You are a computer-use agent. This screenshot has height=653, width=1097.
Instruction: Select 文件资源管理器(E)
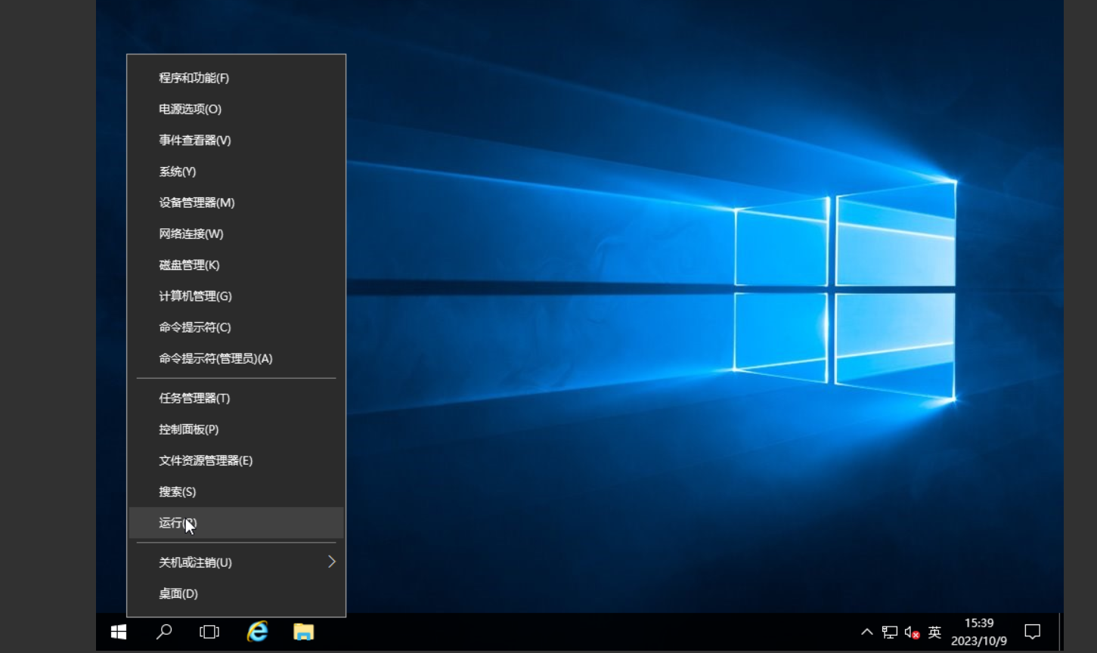(237, 460)
